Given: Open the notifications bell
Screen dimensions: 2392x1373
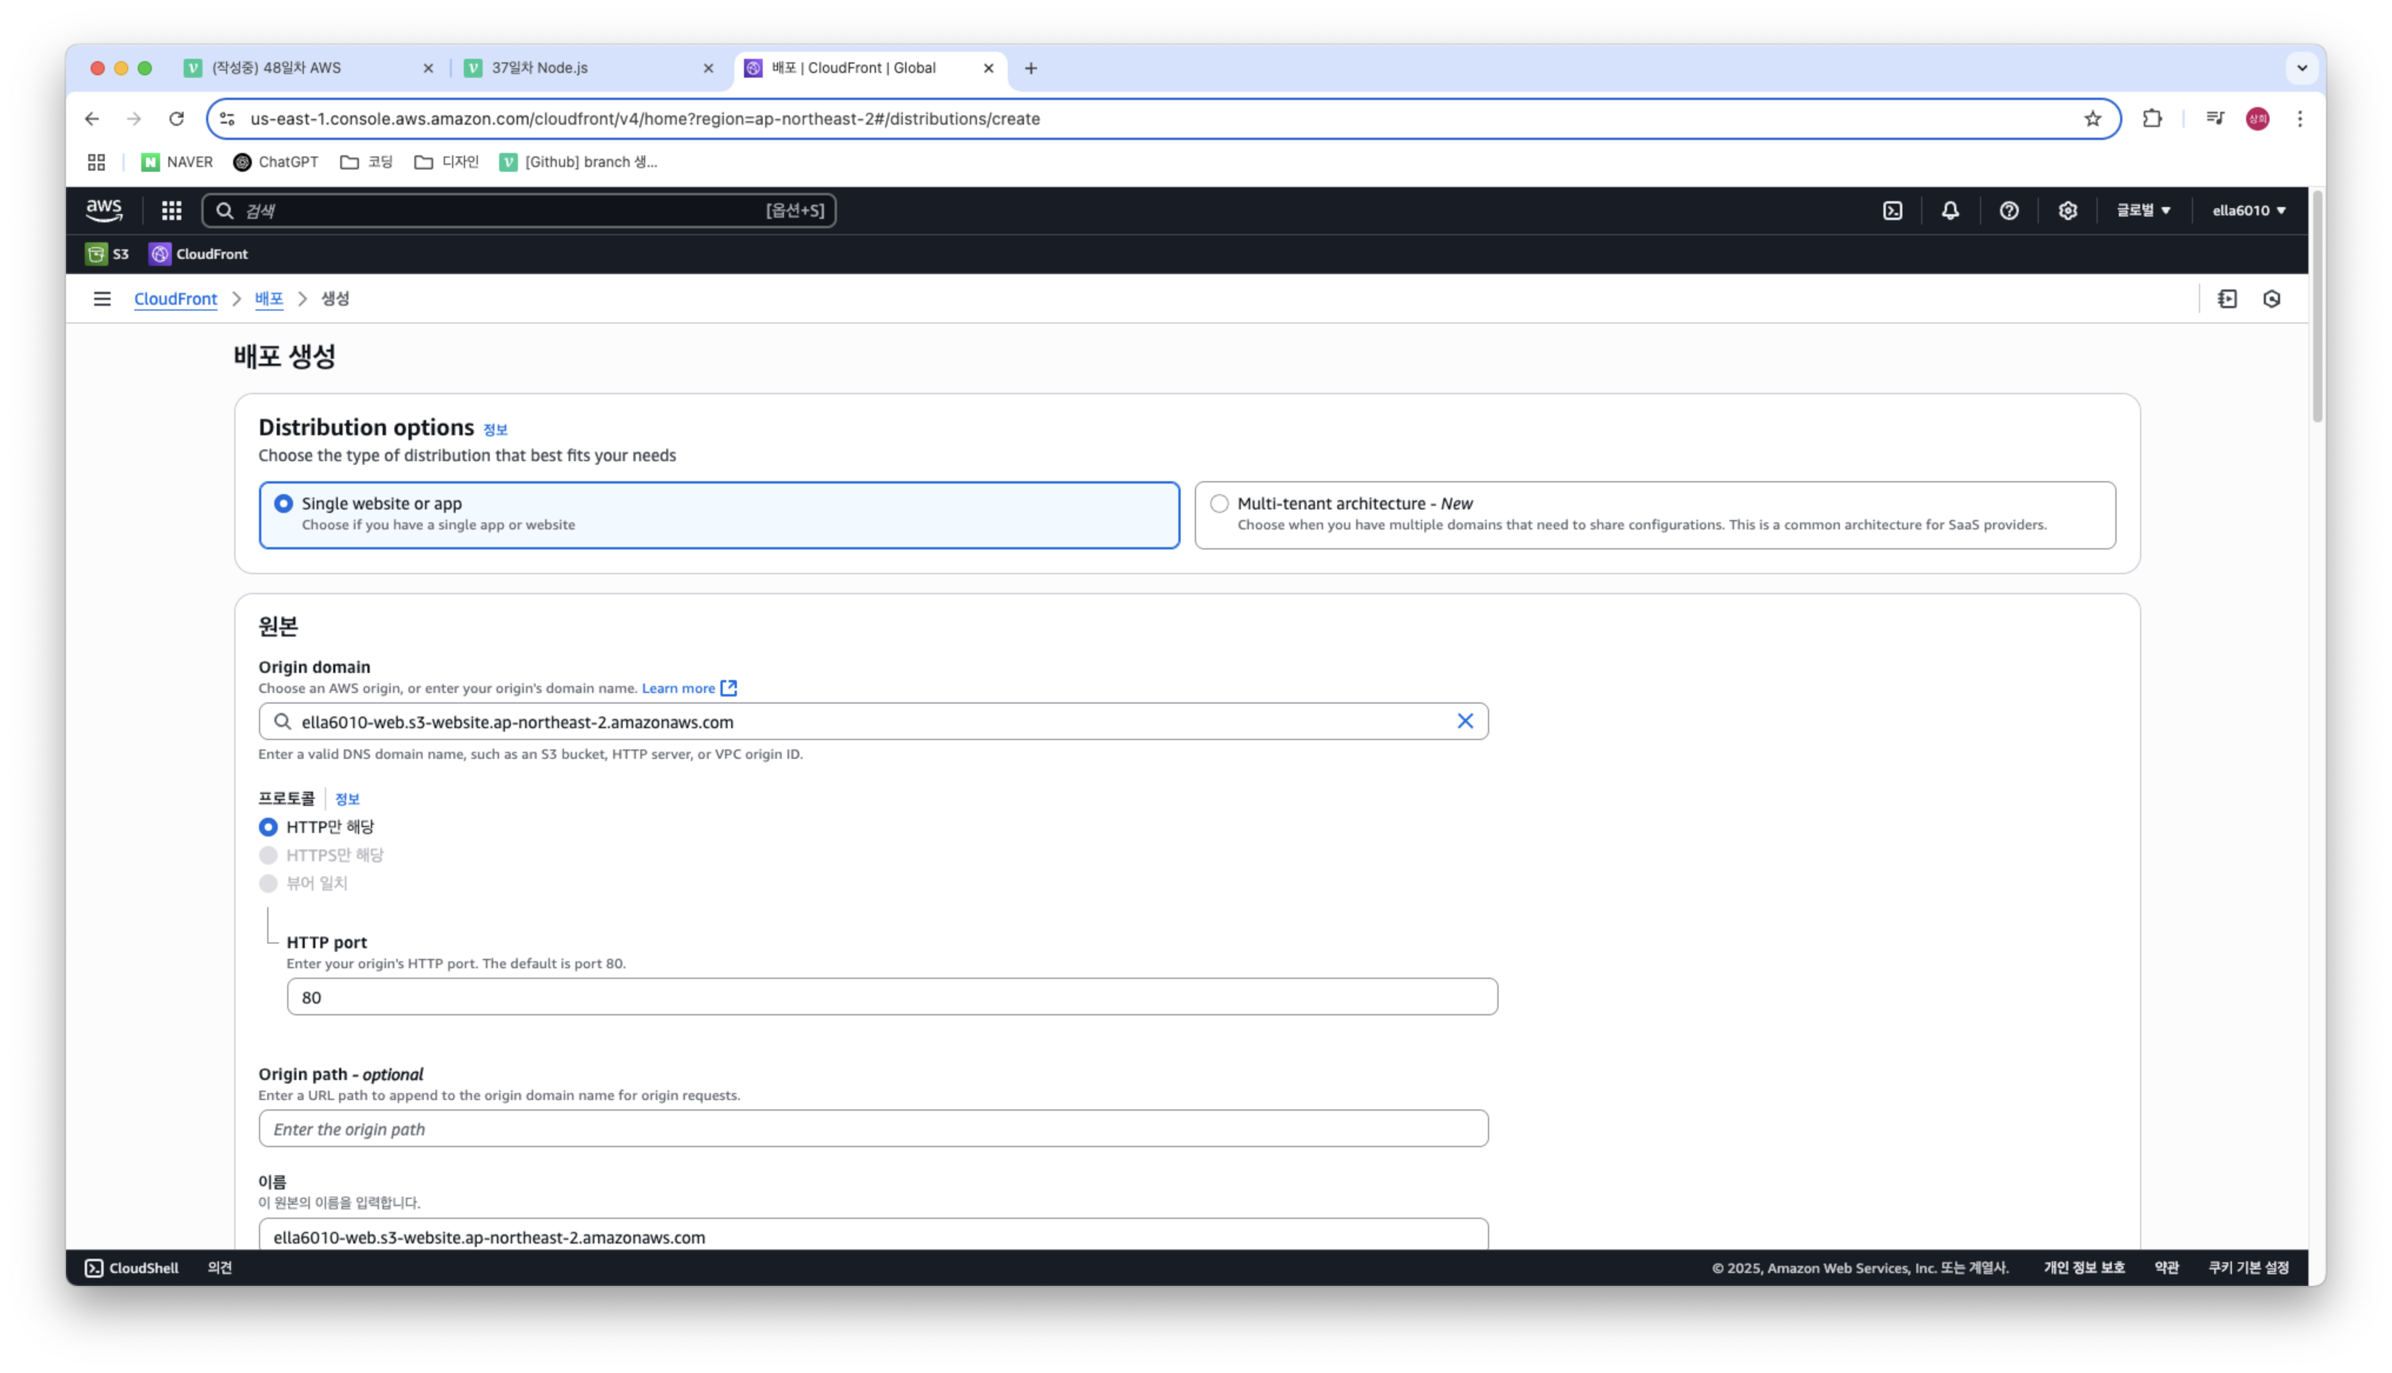Looking at the screenshot, I should click(1949, 210).
